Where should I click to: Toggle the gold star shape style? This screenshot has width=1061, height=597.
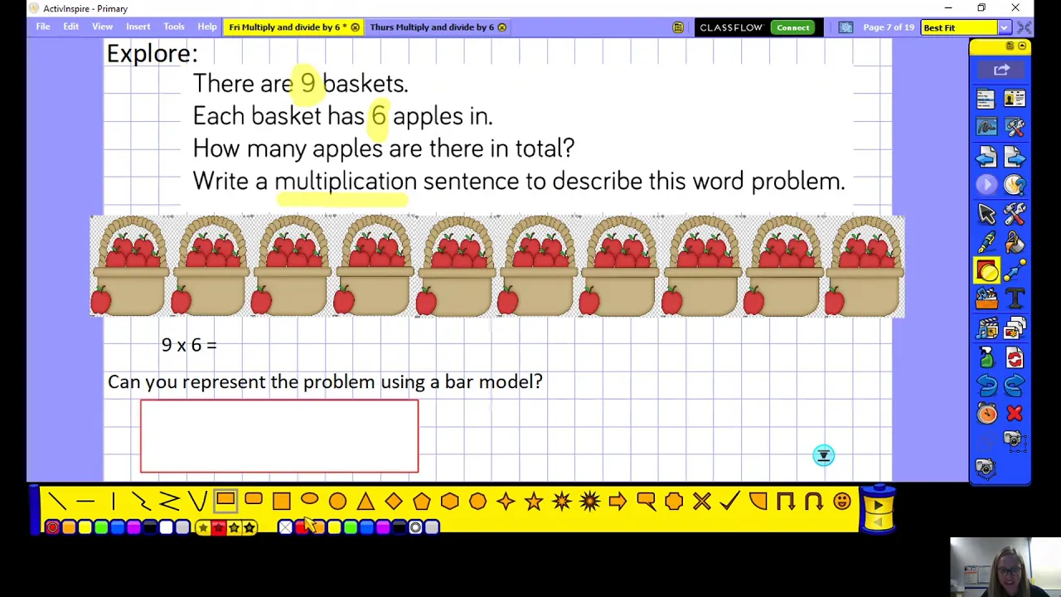point(203,527)
